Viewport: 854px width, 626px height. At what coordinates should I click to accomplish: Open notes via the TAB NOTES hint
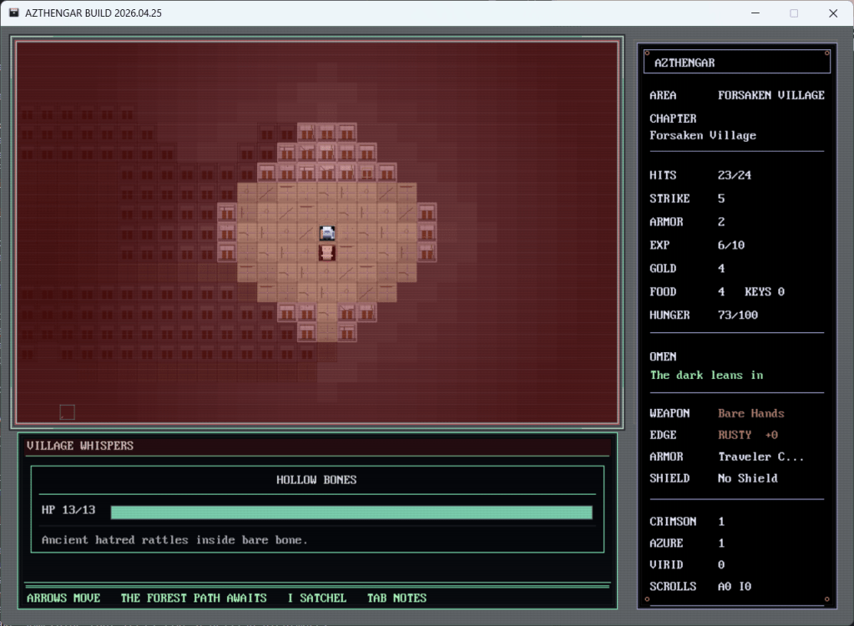(x=397, y=598)
